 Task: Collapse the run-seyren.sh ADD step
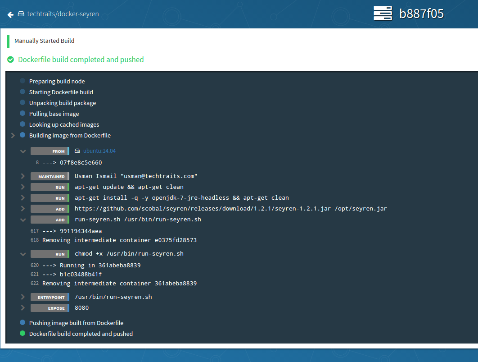[x=23, y=220]
